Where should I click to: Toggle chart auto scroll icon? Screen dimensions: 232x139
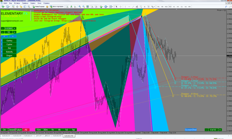point(92,7)
